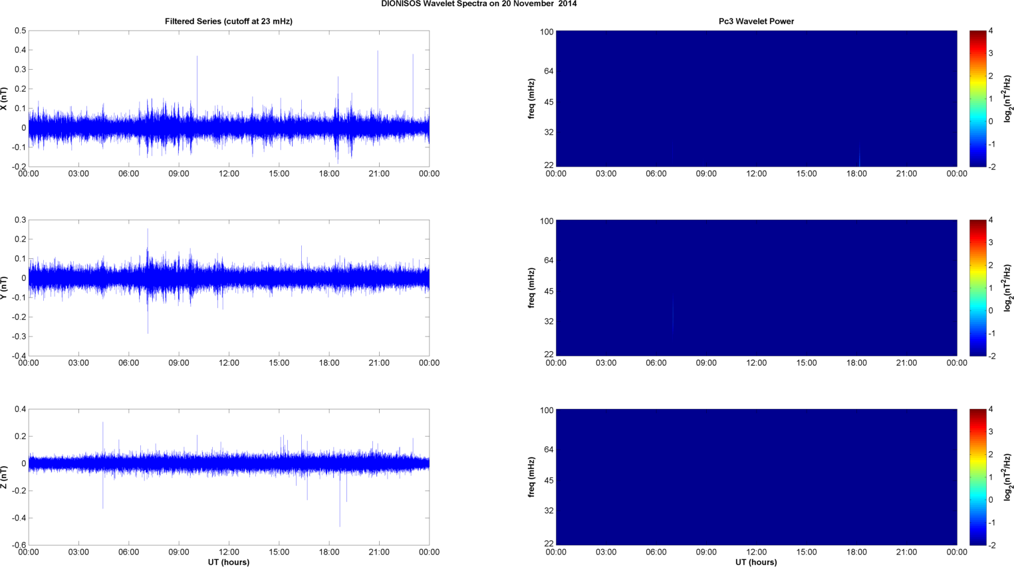The width and height of the screenshot is (1014, 567).
Task: Click log2(nT²/Hz) label beside bottom colorbar
Action: pos(1008,477)
